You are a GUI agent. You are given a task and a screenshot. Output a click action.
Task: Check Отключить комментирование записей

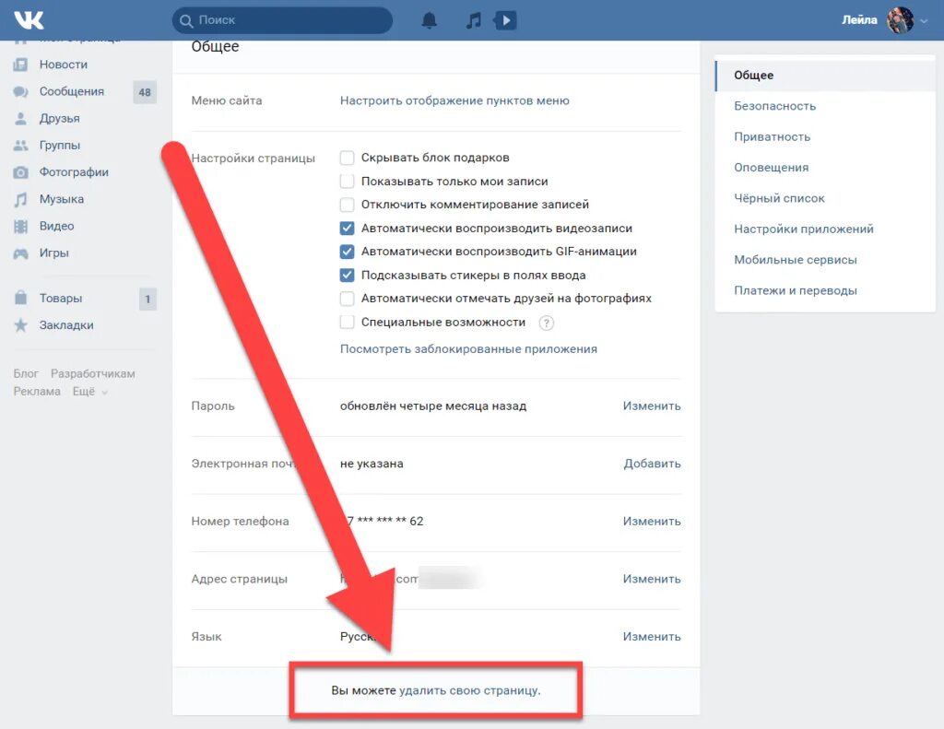347,205
